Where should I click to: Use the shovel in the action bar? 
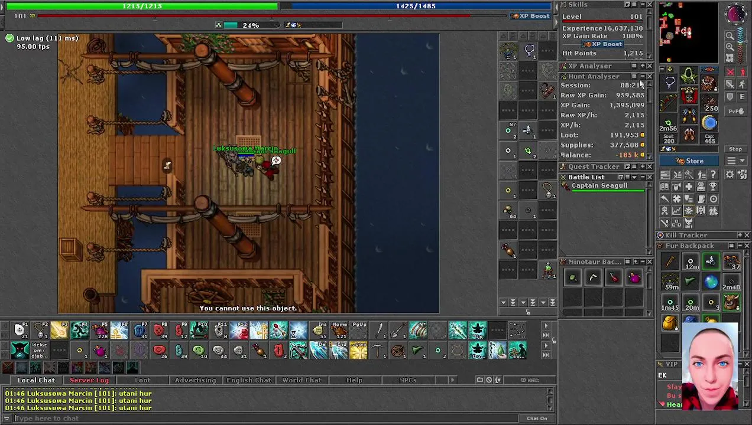click(x=398, y=331)
